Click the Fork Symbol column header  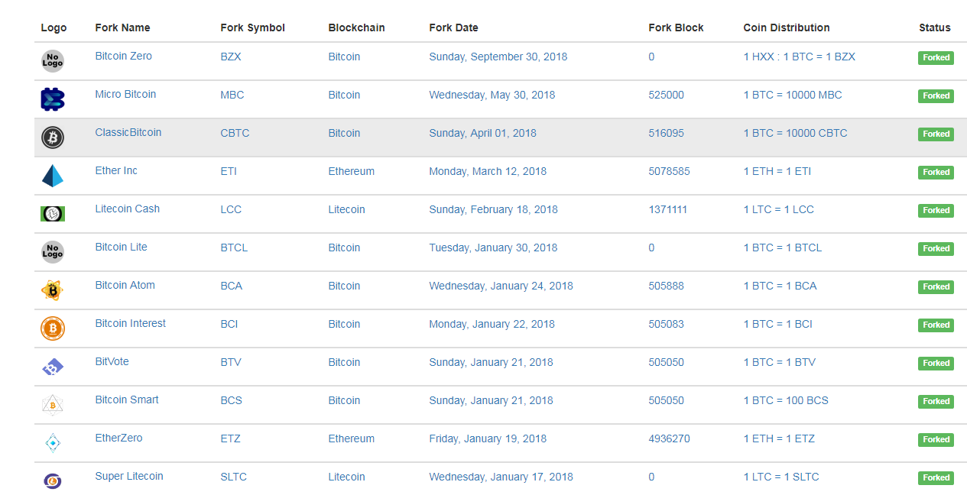(x=252, y=27)
